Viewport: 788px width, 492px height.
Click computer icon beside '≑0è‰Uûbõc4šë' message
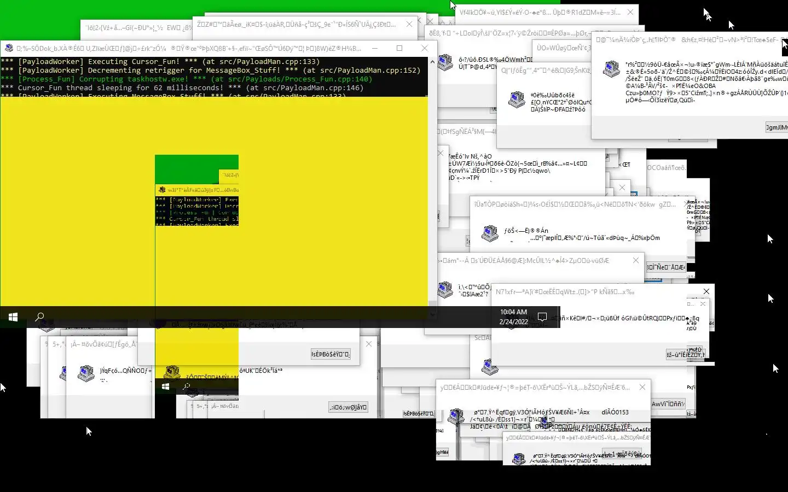pyautogui.click(x=516, y=99)
